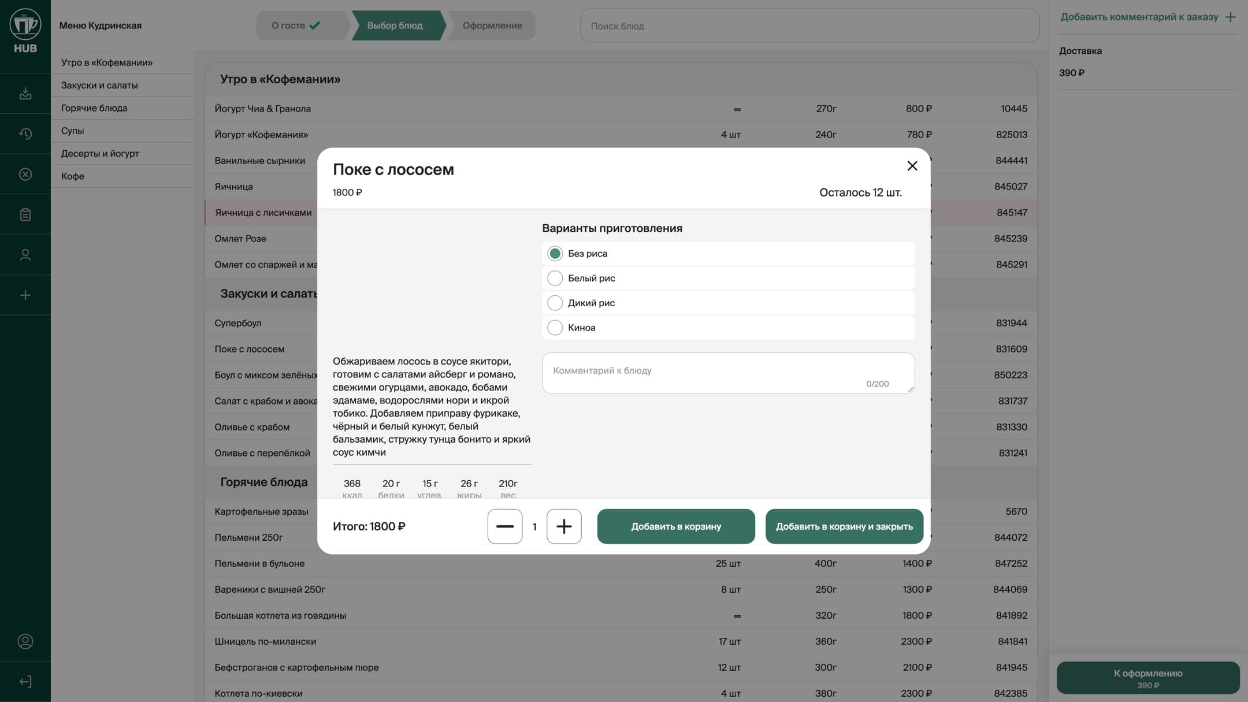Image resolution: width=1248 pixels, height=702 pixels.
Task: Select the Йогурт «Кофемания» row
Action: [621, 135]
